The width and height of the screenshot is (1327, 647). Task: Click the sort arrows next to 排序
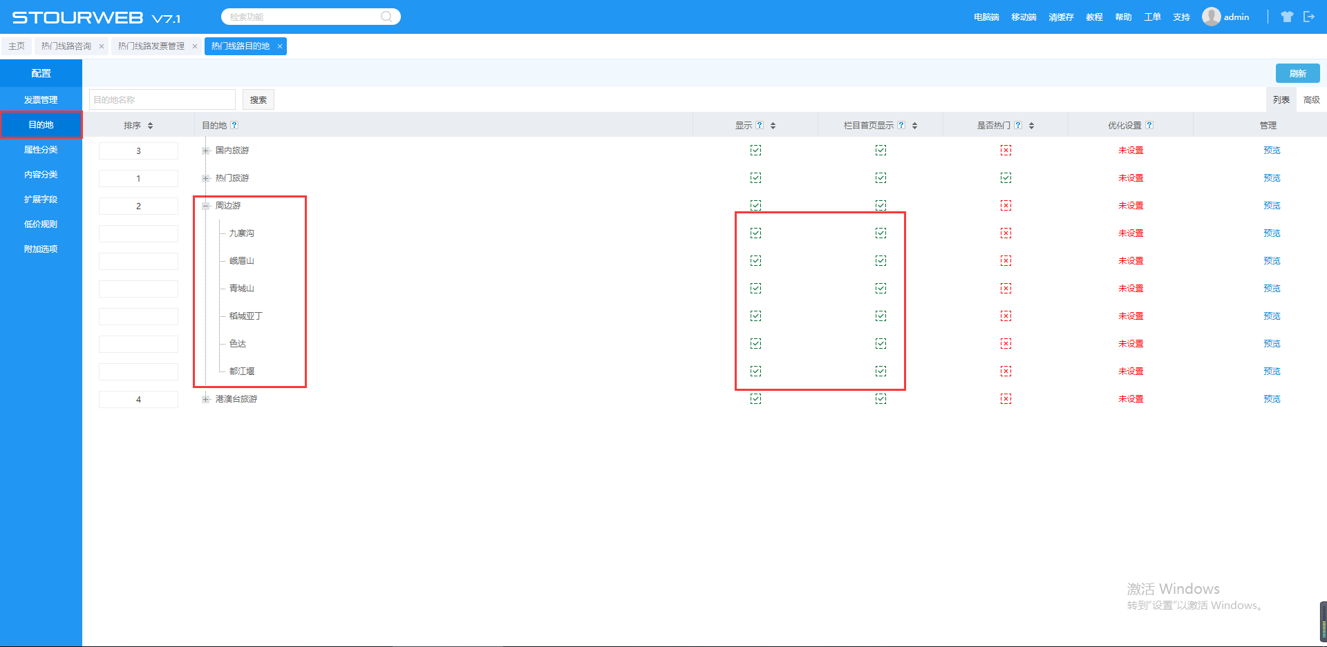(x=150, y=126)
